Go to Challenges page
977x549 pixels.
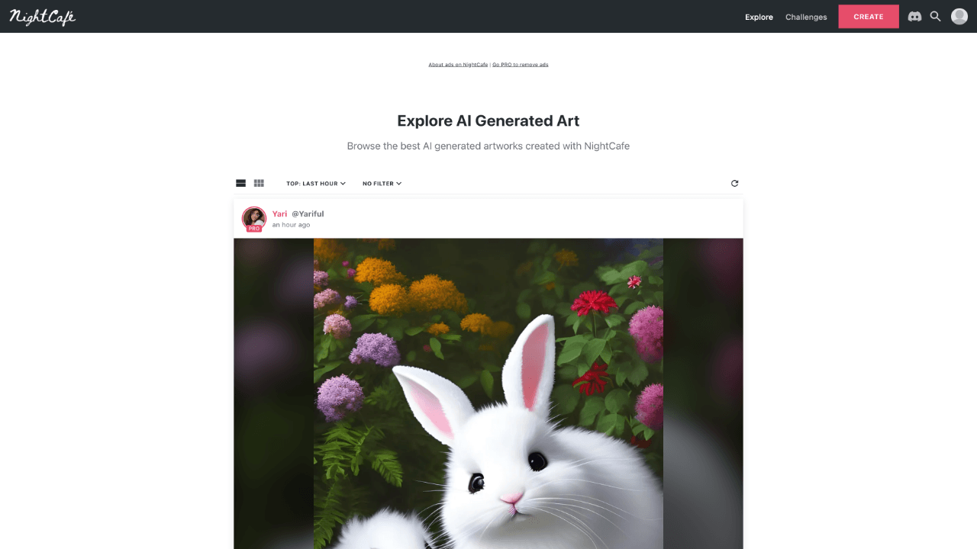pos(806,17)
